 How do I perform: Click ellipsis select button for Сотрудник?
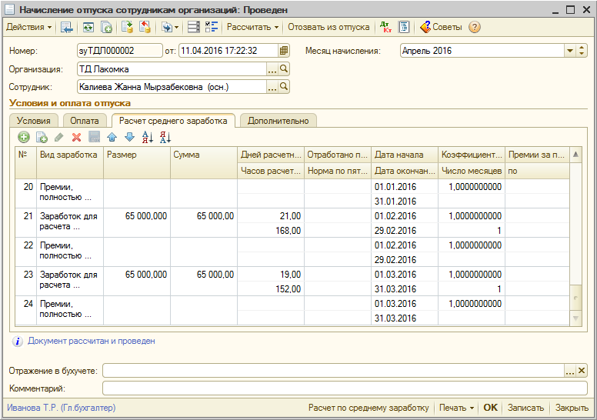pyautogui.click(x=272, y=87)
